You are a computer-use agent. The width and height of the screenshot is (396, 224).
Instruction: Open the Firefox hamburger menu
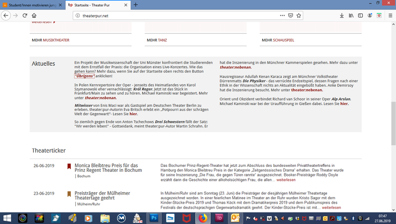coord(390,15)
